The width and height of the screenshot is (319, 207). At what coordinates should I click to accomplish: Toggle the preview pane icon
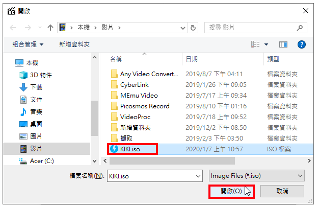pos(283,44)
